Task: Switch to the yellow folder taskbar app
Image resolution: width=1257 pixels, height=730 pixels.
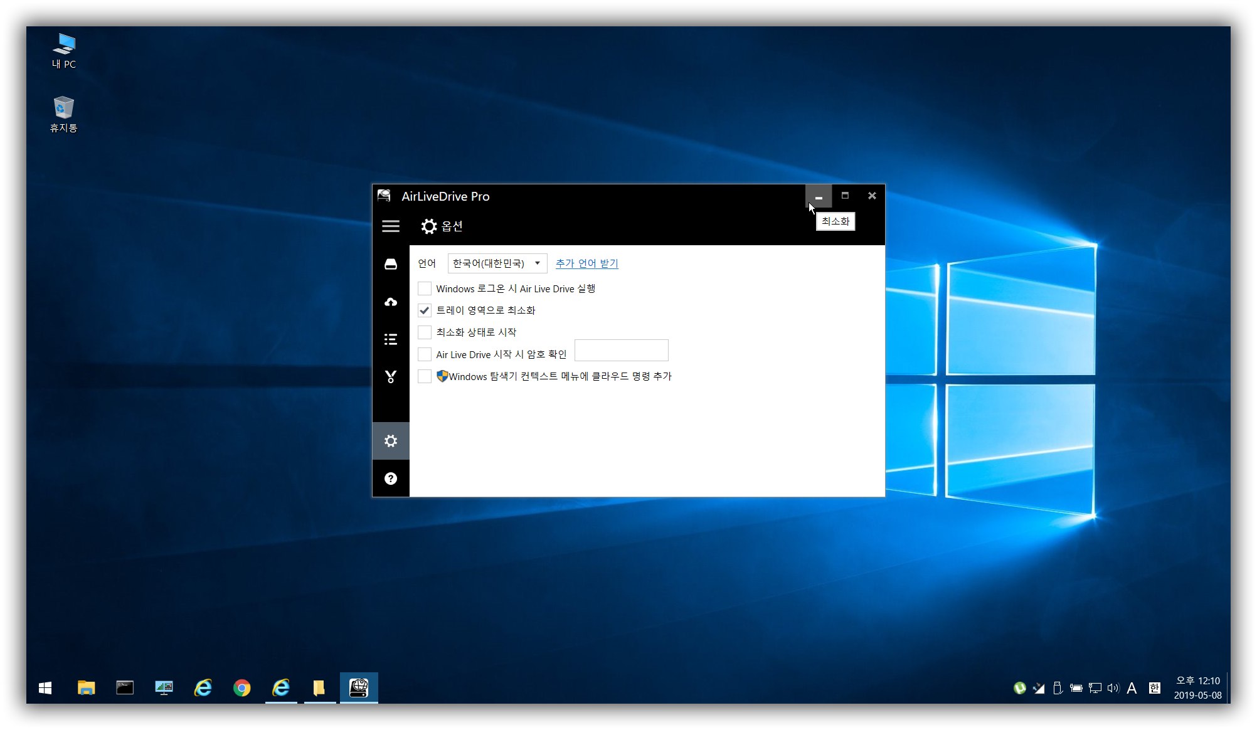Action: 320,688
